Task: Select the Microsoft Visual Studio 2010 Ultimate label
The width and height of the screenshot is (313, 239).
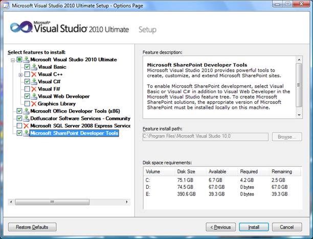Action: 74,59
